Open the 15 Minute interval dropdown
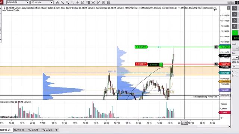239x134 pixels. [x=42, y=2]
